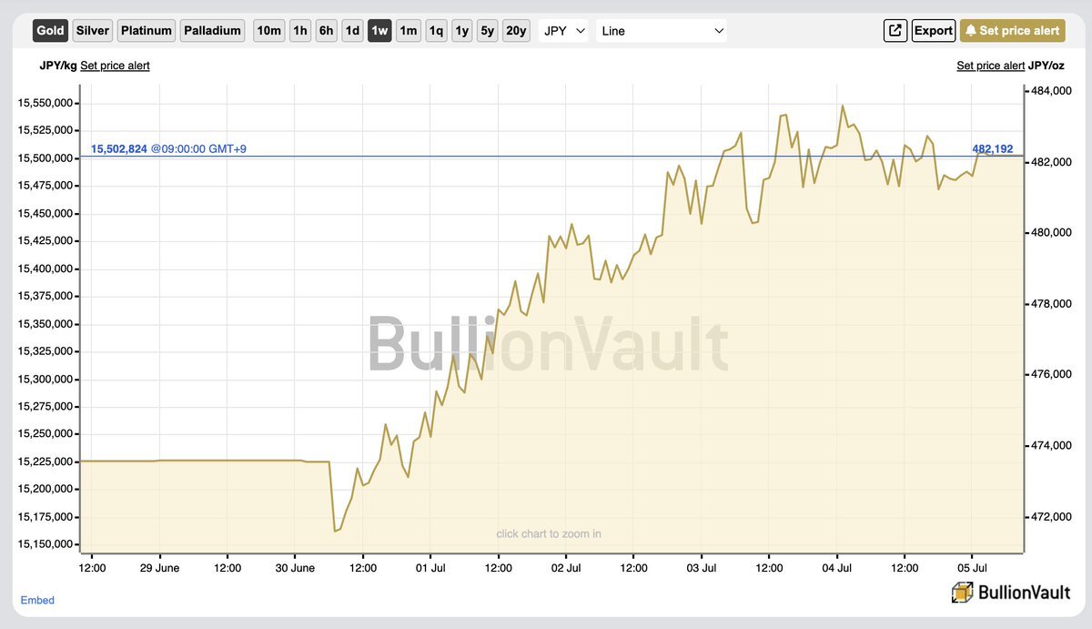Screen dimensions: 1092x629
Task: Open the Embed link
Action: coord(37,601)
